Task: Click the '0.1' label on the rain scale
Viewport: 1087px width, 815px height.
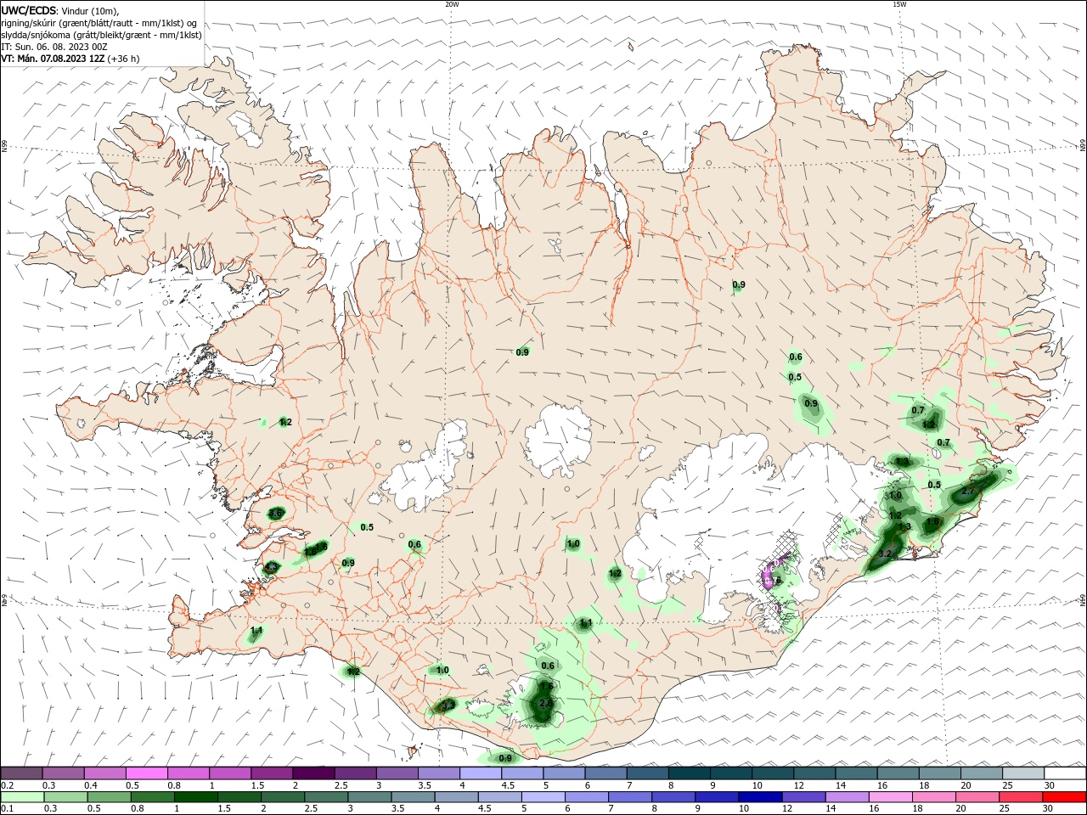Action: click(x=7, y=809)
